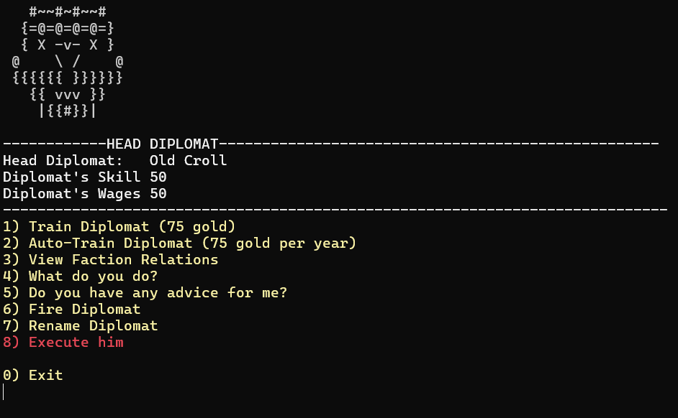Click the red Execute him option
Viewport: 678px width, 418px height.
63,342
